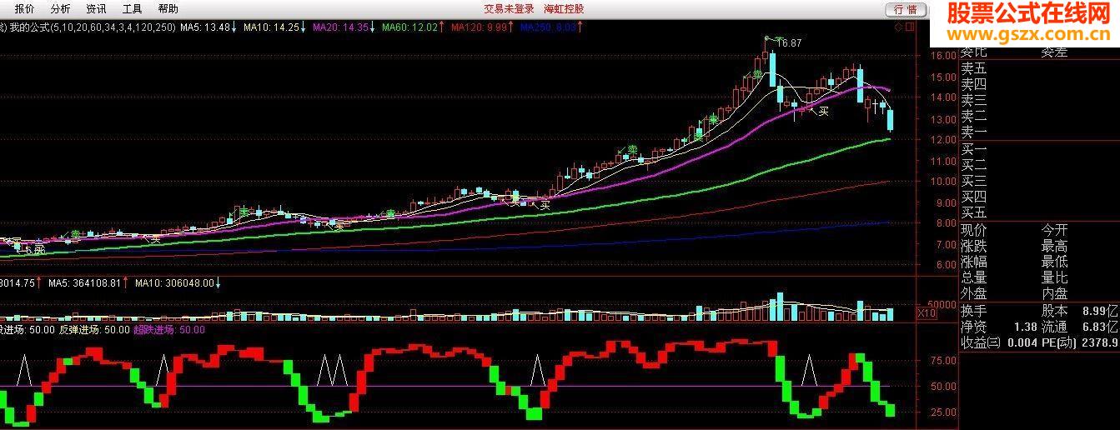The image size is (1120, 430).
Task: Click the 12.00 price axis label
Action: point(944,140)
